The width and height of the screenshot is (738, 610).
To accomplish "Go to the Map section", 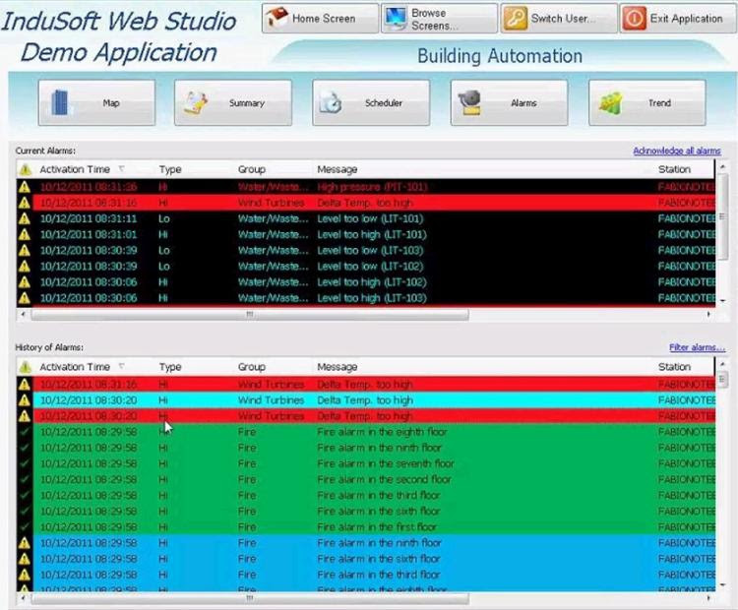I will (x=96, y=102).
